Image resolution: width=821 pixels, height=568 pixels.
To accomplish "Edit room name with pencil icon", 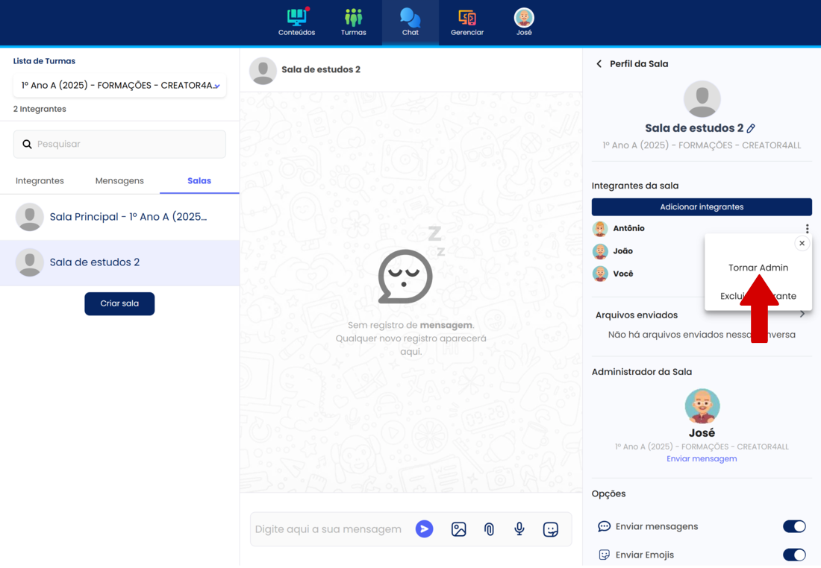I will (x=751, y=128).
